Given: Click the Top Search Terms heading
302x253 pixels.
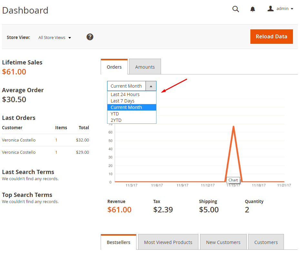Looking at the screenshot, I should pos(27,195).
